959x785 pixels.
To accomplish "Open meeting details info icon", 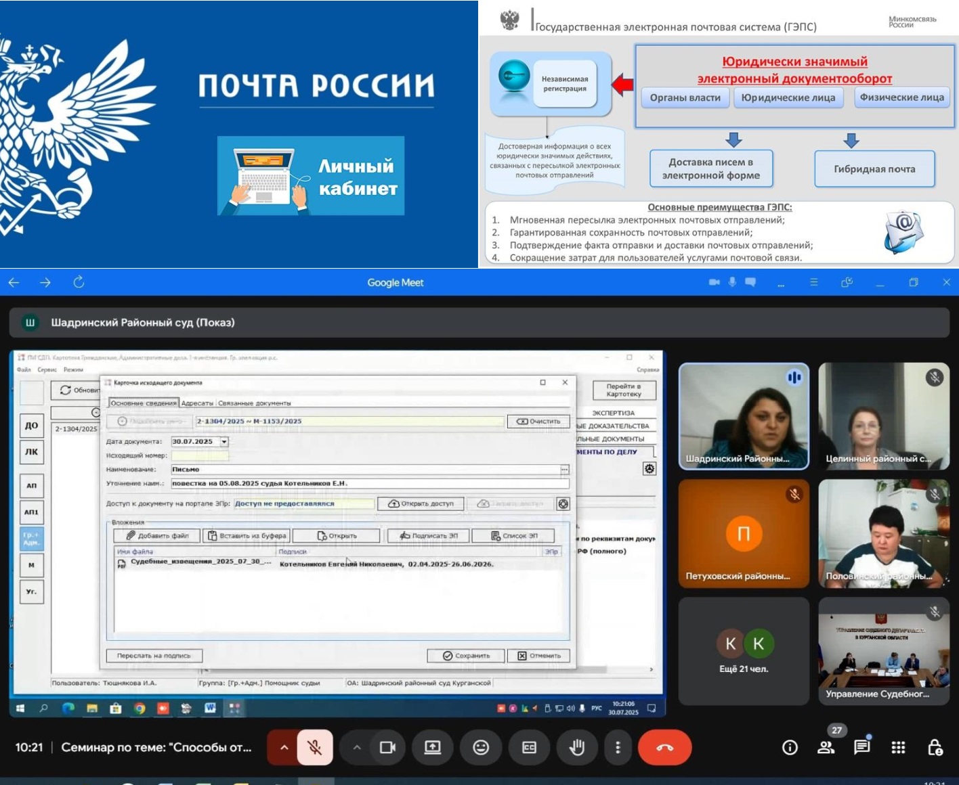I will pyautogui.click(x=790, y=748).
